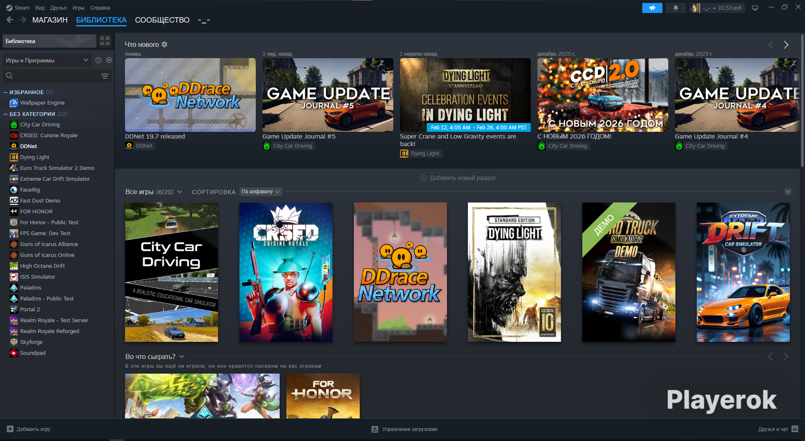The width and height of the screenshot is (805, 441).
Task: Open What's New settings gear
Action: click(164, 45)
